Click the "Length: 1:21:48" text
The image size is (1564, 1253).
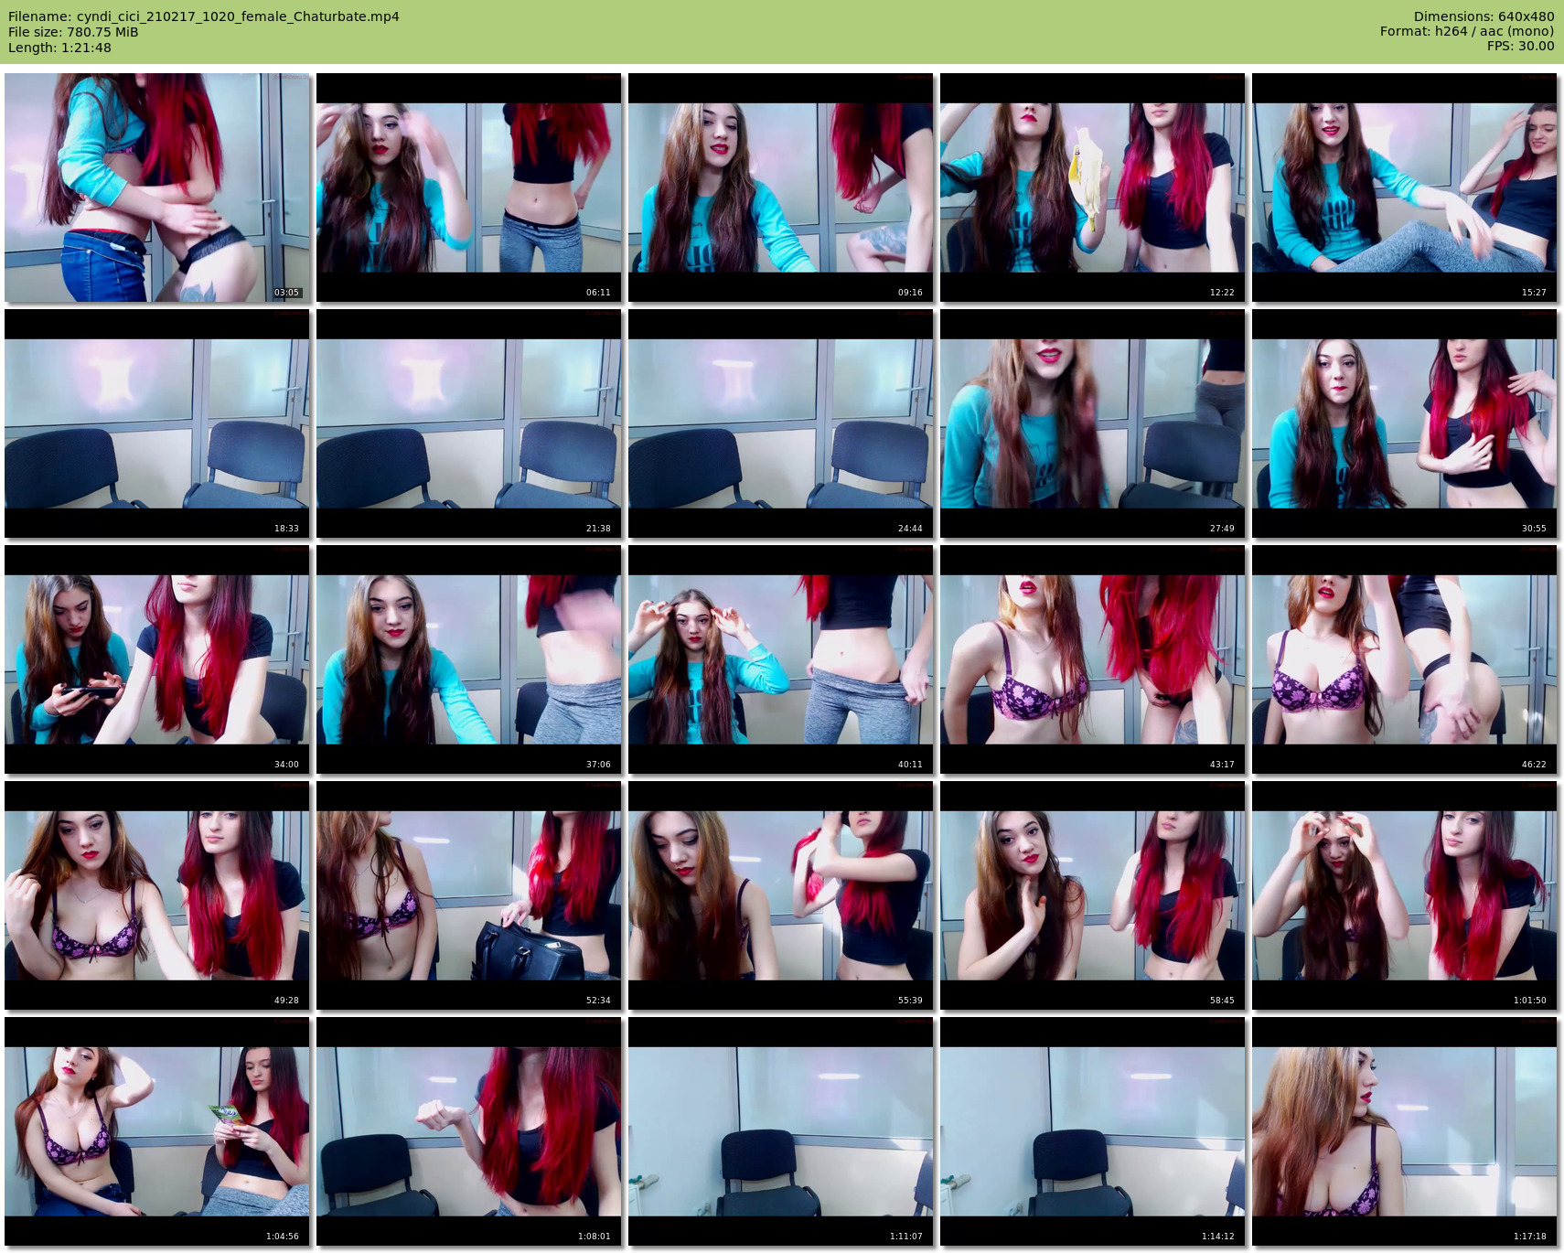(x=59, y=48)
